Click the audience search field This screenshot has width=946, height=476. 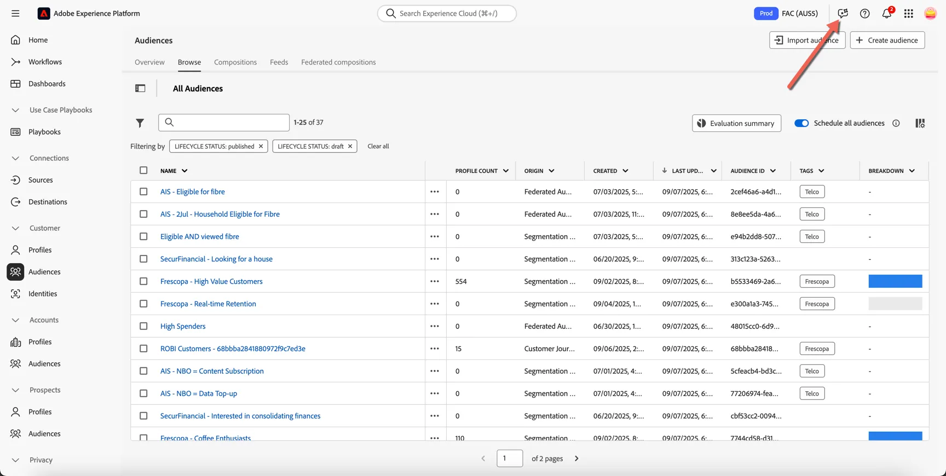pos(224,123)
